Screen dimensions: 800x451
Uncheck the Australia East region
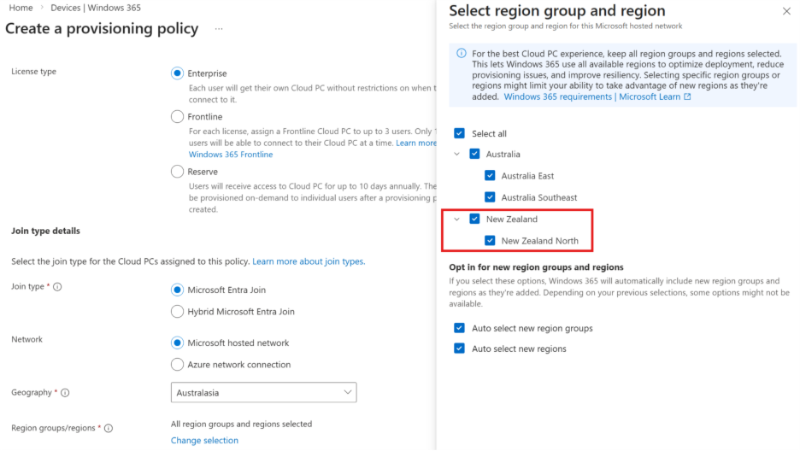[490, 176]
